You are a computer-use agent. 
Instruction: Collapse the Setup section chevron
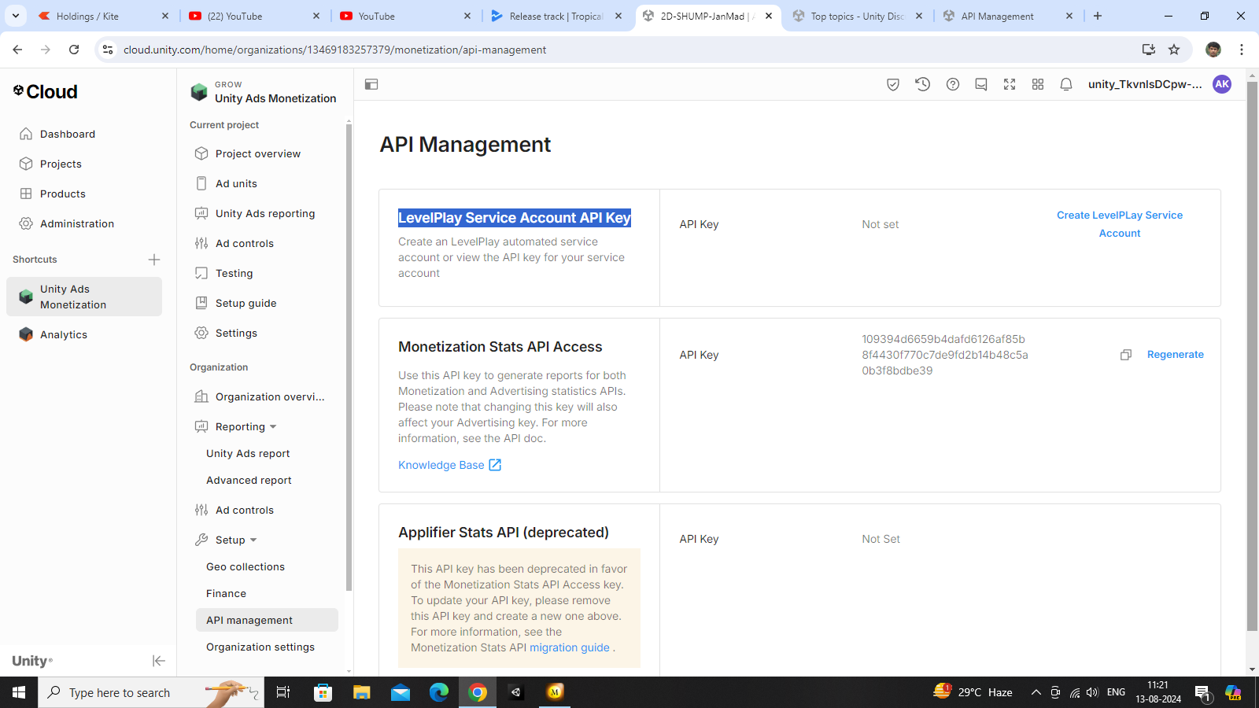coord(252,540)
